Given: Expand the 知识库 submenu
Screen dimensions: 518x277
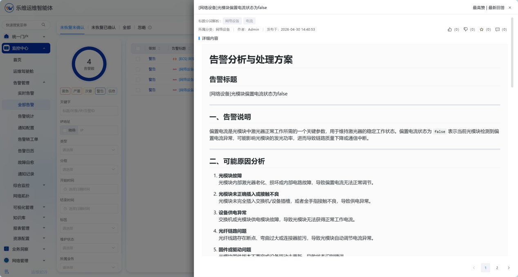Looking at the screenshot, I should pos(44,217).
